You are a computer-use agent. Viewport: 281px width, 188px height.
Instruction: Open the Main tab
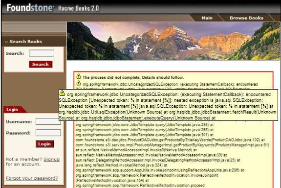click(207, 18)
